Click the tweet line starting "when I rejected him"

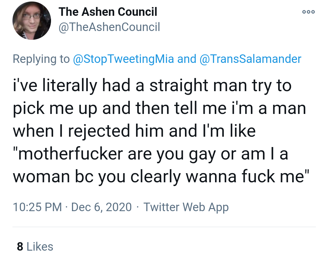click(134, 131)
